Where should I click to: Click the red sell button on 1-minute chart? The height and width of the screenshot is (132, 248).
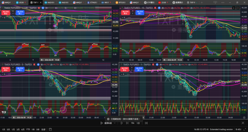125,69
